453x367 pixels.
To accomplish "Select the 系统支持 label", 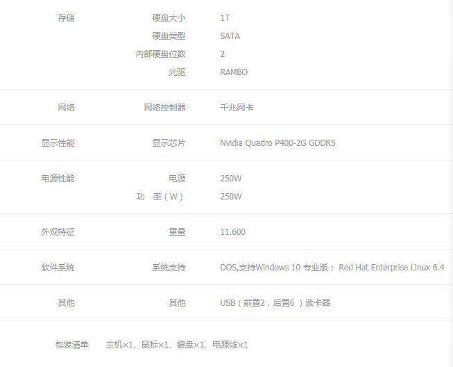I will click(169, 268).
